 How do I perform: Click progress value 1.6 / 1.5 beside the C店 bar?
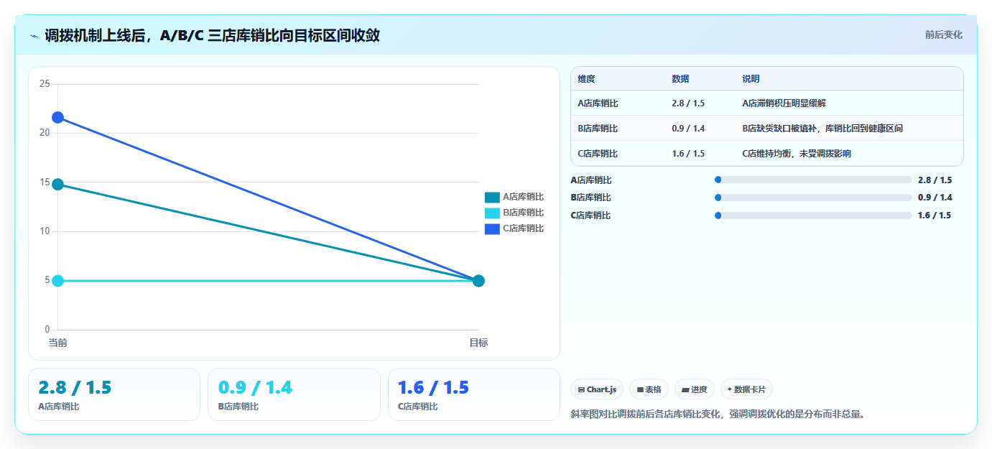click(x=935, y=216)
